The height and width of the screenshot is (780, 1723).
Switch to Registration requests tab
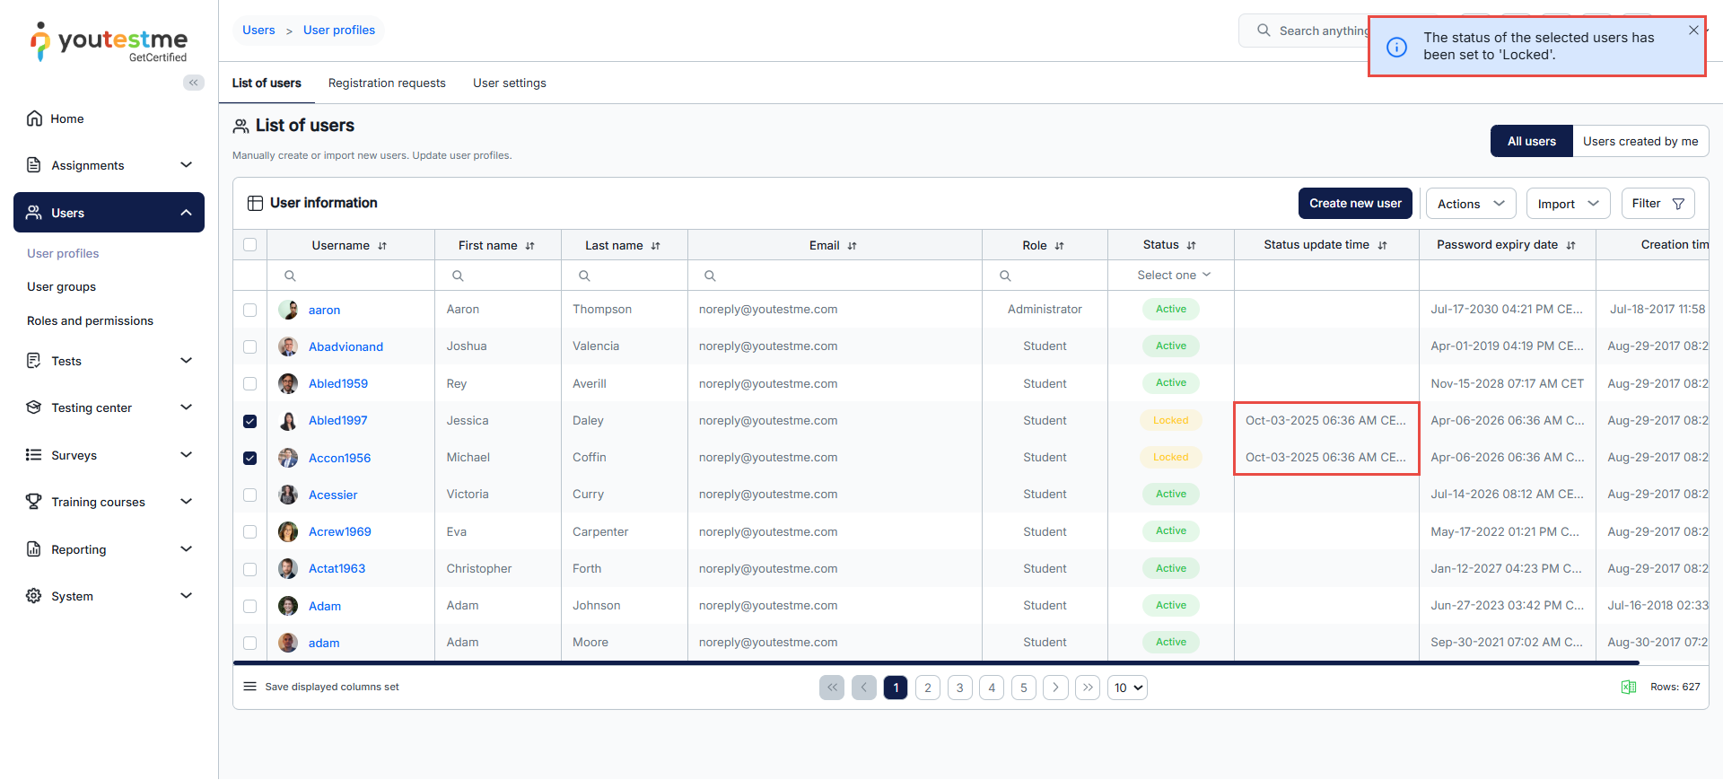pos(387,83)
